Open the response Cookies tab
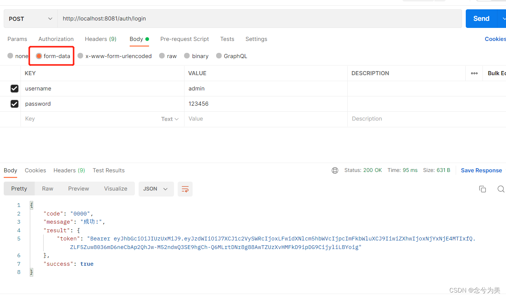The width and height of the screenshot is (506, 297). click(35, 170)
